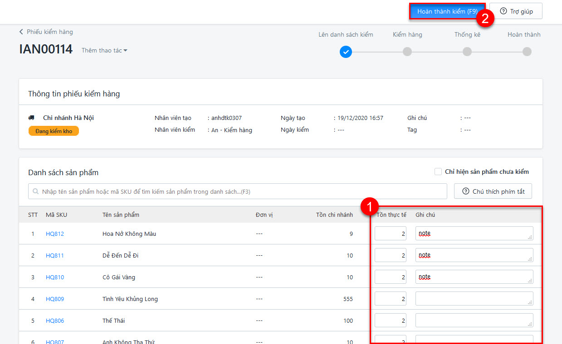This screenshot has height=344, width=562.
Task: Edit Tồn thực tế for Tình Yêu Khủng Long
Action: [x=391, y=299]
